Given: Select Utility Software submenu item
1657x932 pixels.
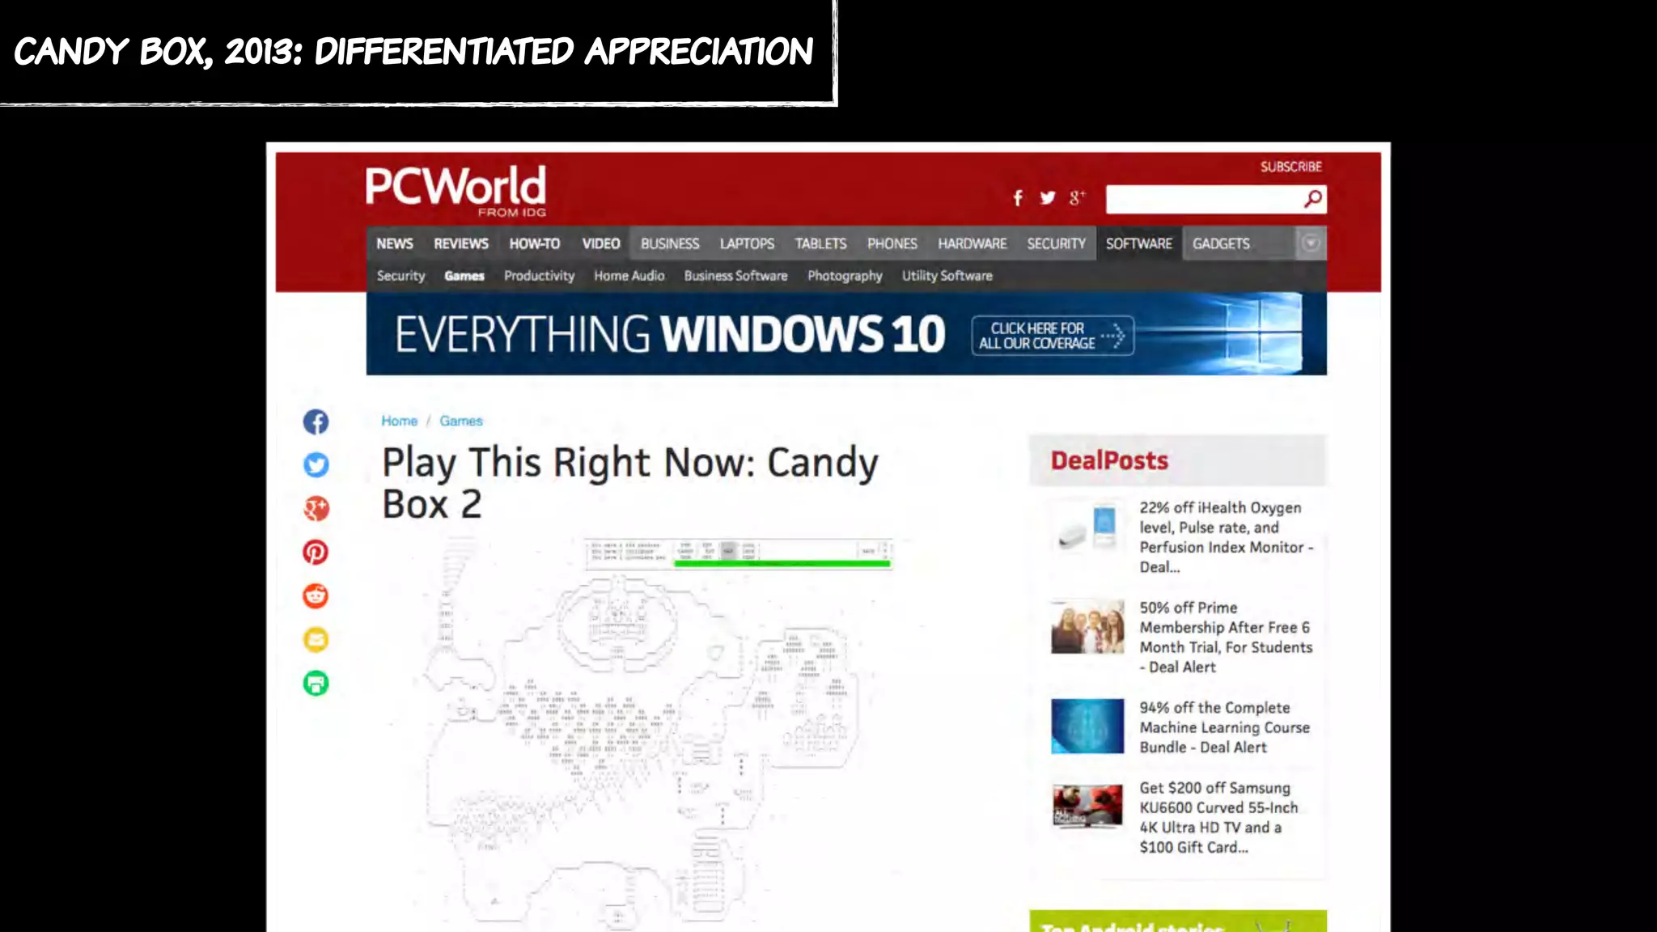Looking at the screenshot, I should point(947,276).
